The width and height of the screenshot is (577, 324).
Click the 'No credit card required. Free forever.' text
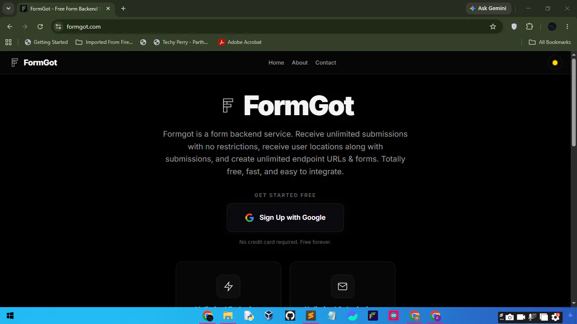pos(285,242)
